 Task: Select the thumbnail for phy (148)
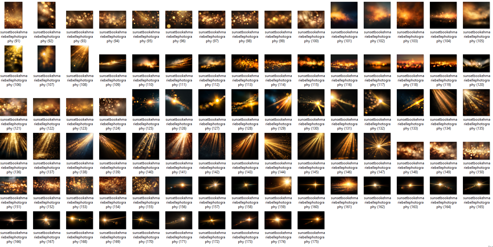[410, 151]
